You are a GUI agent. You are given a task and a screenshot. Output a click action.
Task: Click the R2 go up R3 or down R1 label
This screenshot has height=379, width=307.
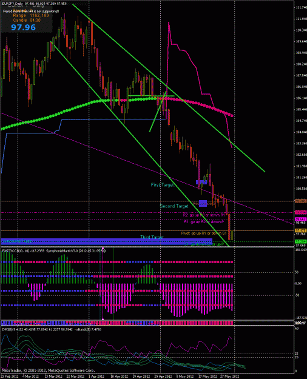204,215
